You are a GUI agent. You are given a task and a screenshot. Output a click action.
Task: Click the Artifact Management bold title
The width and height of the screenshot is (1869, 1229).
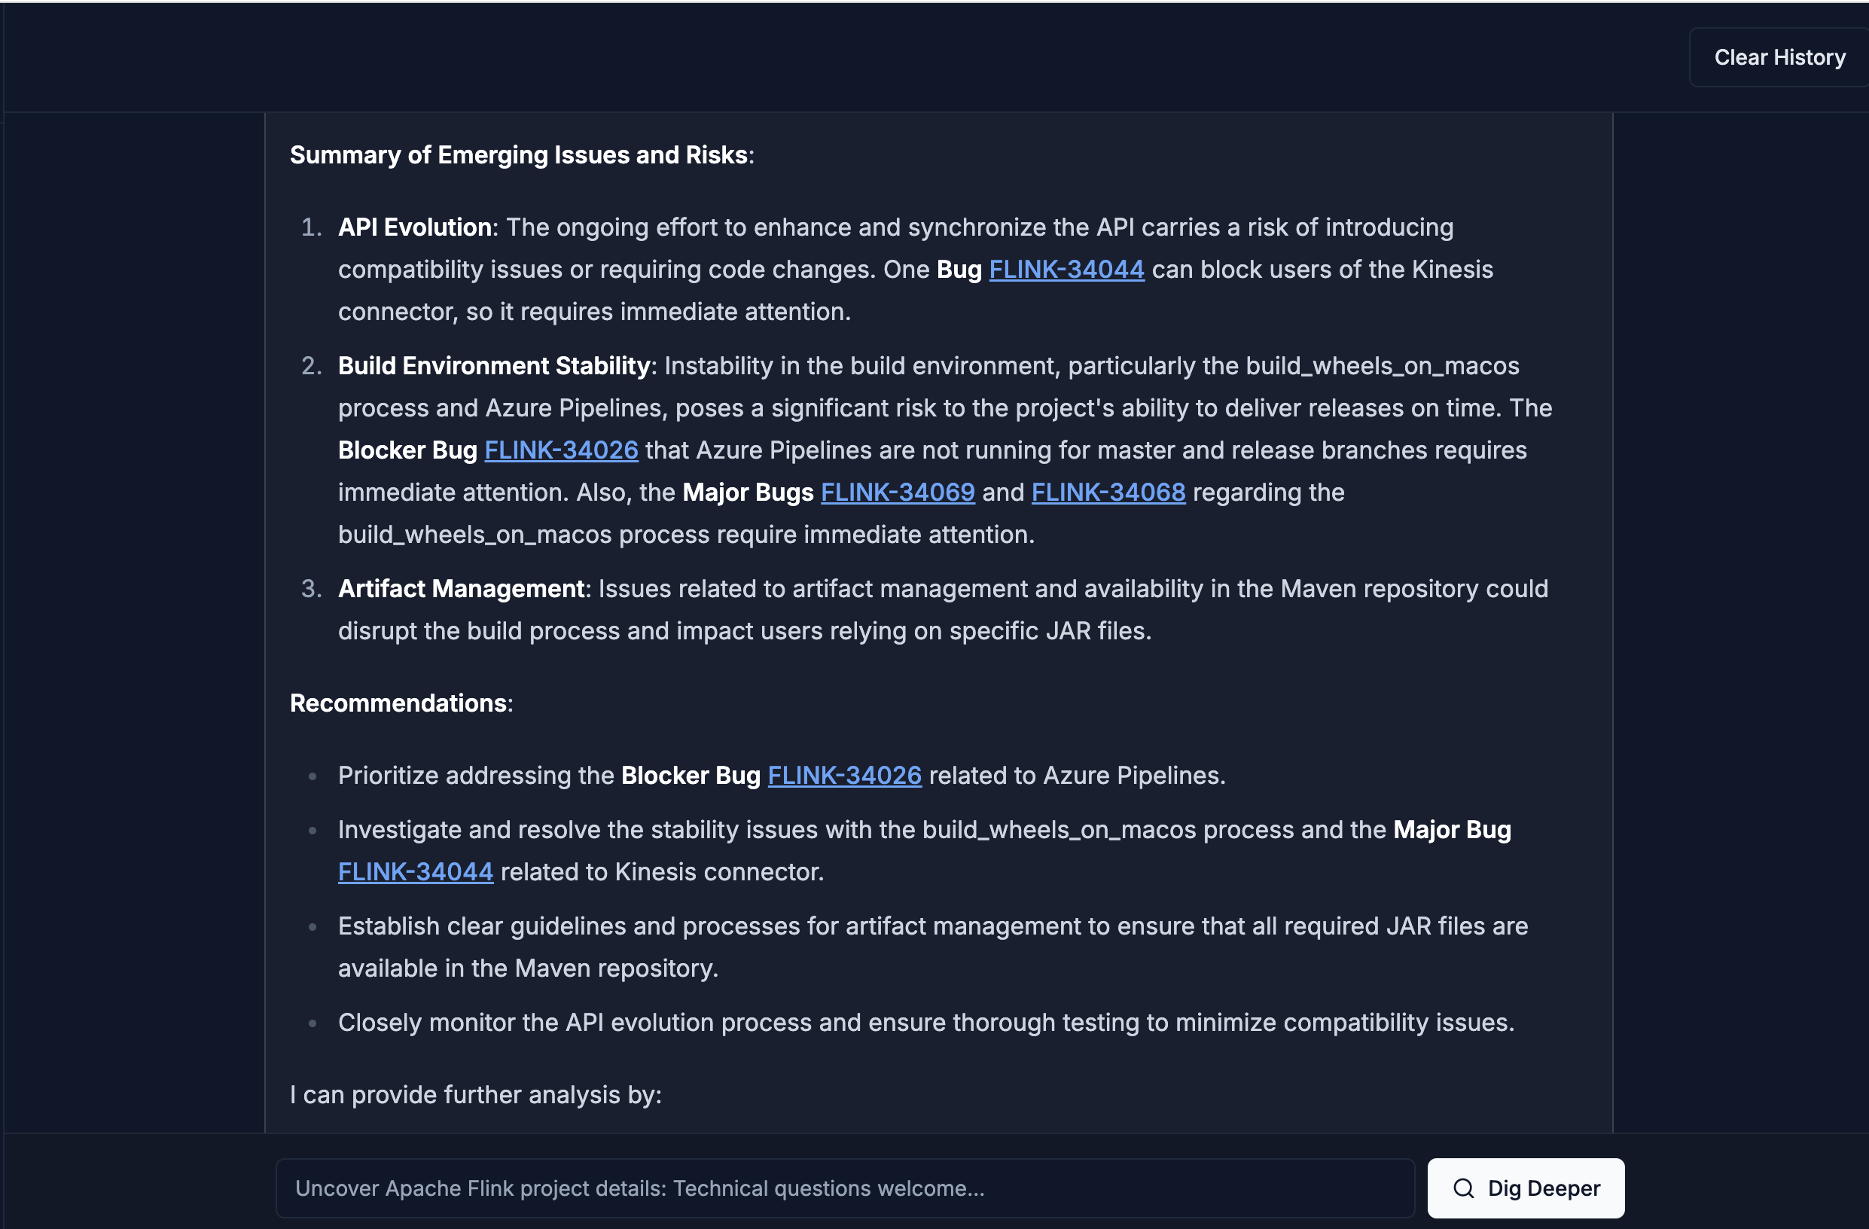[x=461, y=589]
